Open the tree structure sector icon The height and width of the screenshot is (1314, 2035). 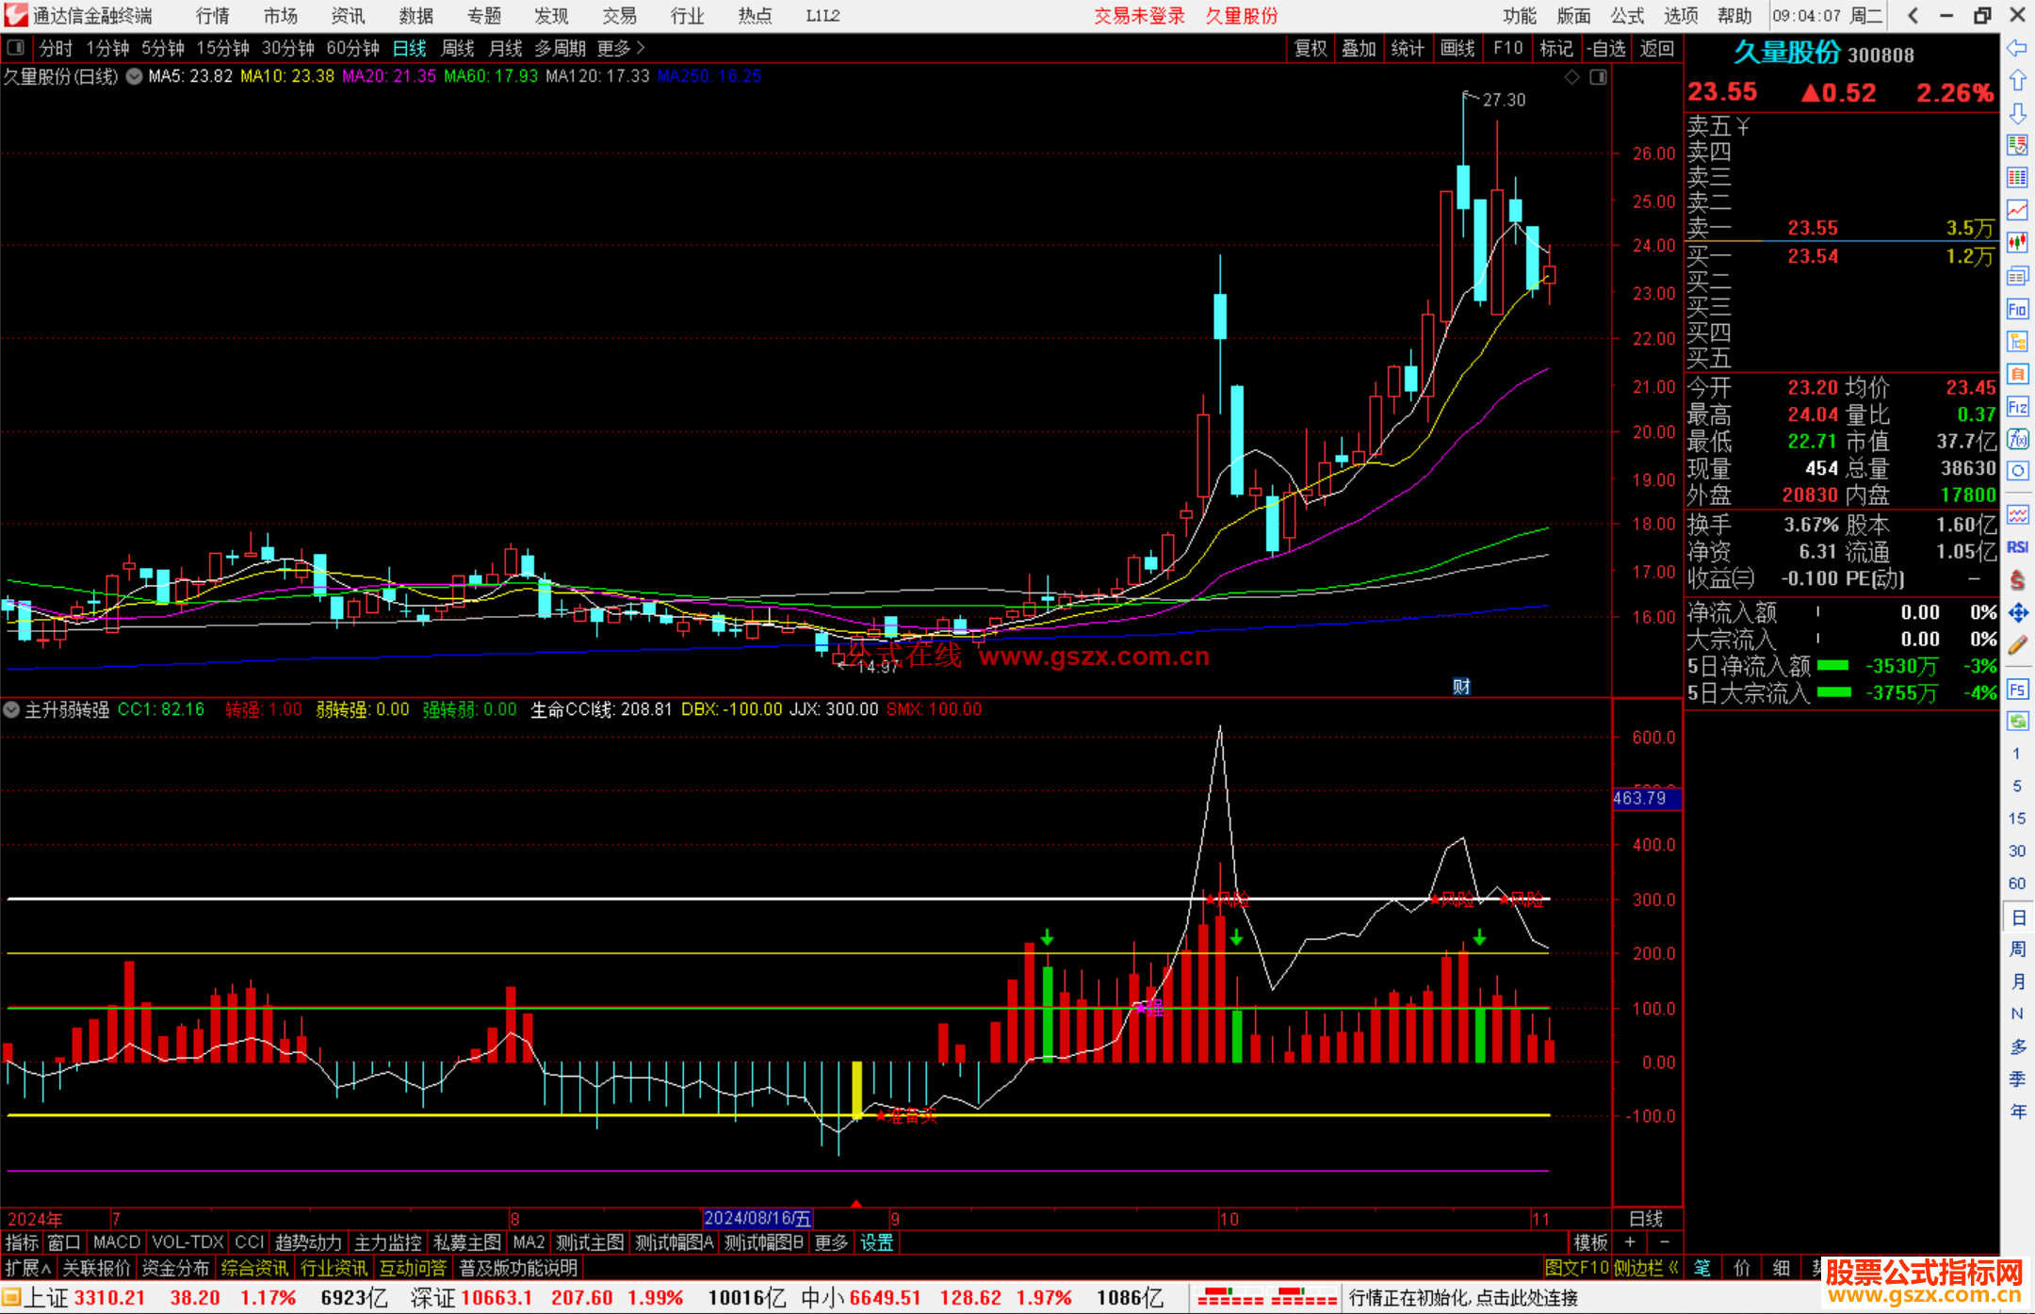coord(2017,341)
